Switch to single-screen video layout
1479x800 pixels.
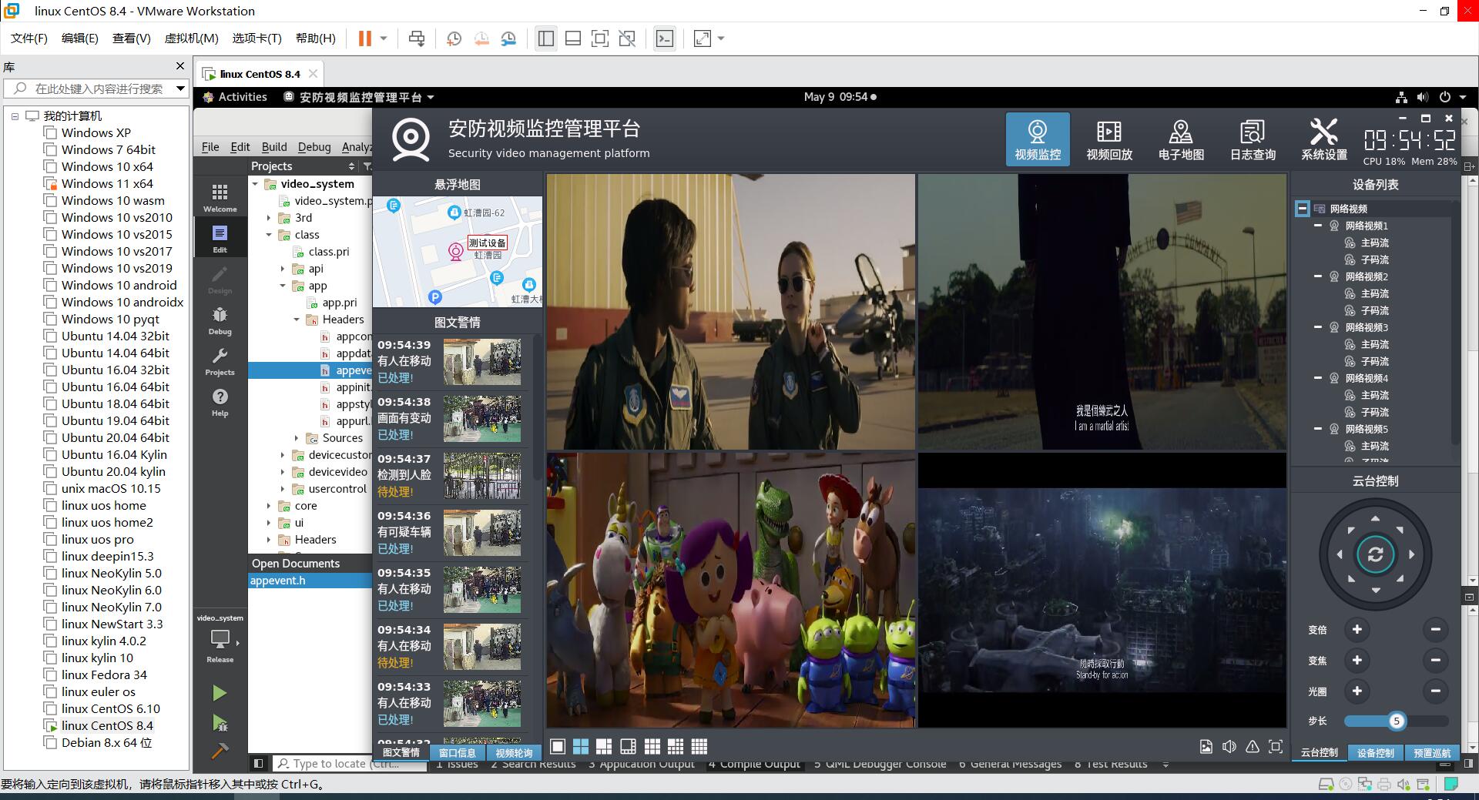tap(558, 747)
